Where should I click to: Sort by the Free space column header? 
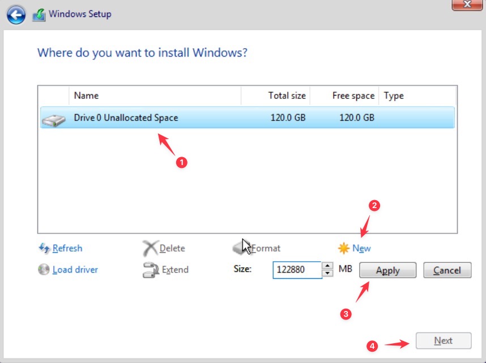pos(344,96)
